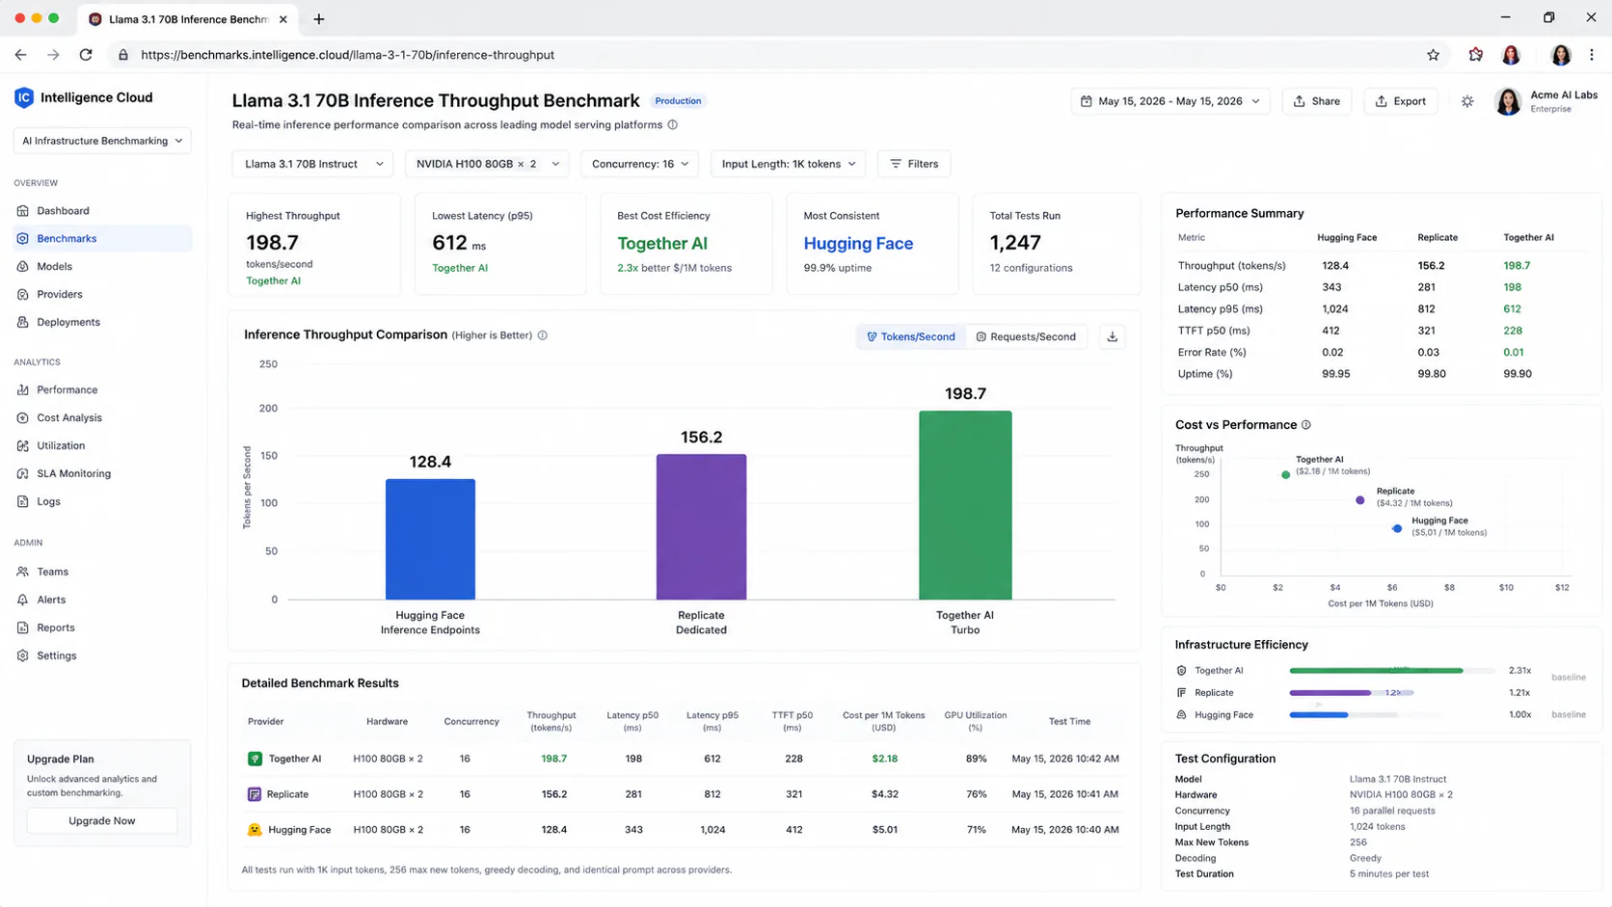Click the browser back arrow
Image resolution: width=1612 pixels, height=907 pixels.
pyautogui.click(x=21, y=55)
